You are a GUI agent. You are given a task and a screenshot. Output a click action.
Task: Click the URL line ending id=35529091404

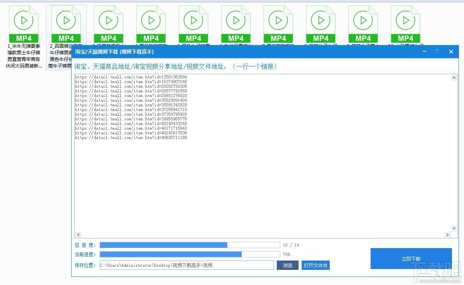coord(131,100)
